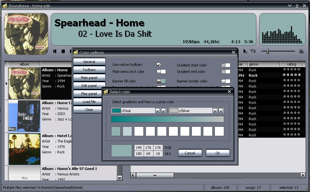
Task: Click the saturation value field 18
Action: pyautogui.click(x=158, y=154)
